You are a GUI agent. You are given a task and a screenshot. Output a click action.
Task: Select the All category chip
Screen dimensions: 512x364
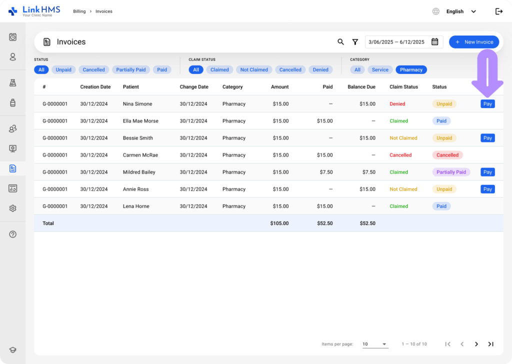[357, 69]
